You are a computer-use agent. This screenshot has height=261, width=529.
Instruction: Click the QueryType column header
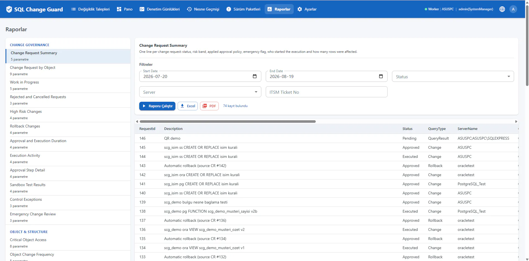(437, 129)
